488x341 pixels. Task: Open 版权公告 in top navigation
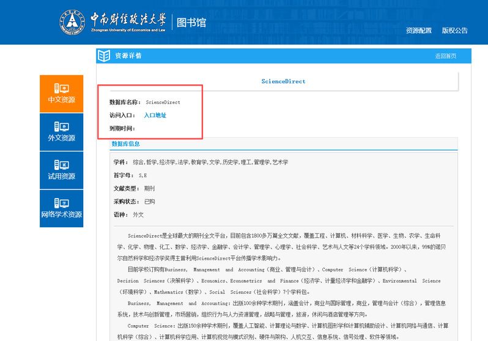click(x=454, y=31)
